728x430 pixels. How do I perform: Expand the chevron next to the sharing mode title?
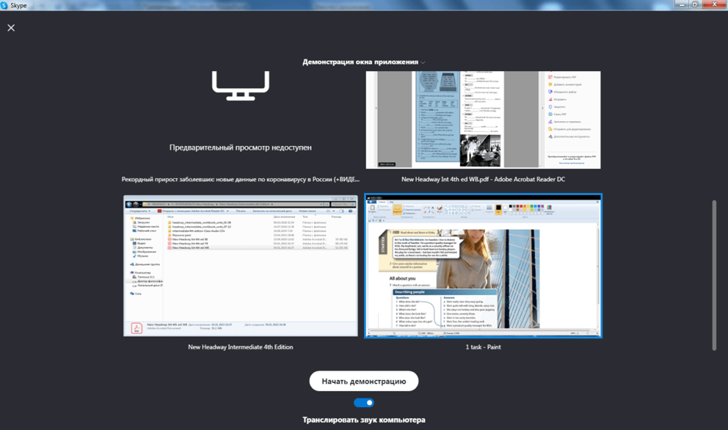pyautogui.click(x=423, y=62)
